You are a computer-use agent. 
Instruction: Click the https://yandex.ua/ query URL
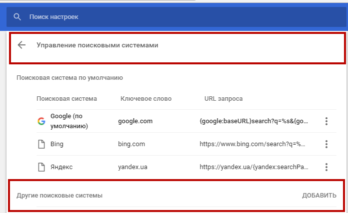pyautogui.click(x=253, y=167)
